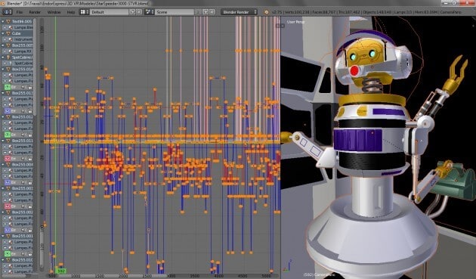Screen dimensions: 476x279
Task: Click the Blender logo icon in header
Action: (x=267, y=12)
